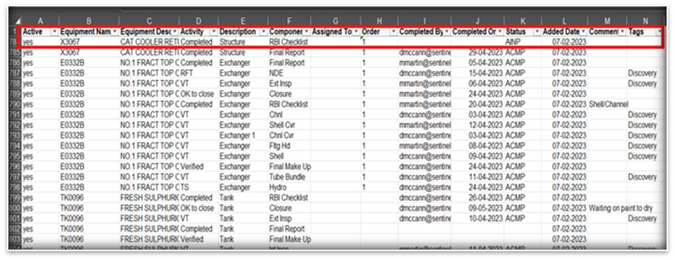Select row 790 header
This screenshot has height=260, width=675.
click(x=15, y=104)
